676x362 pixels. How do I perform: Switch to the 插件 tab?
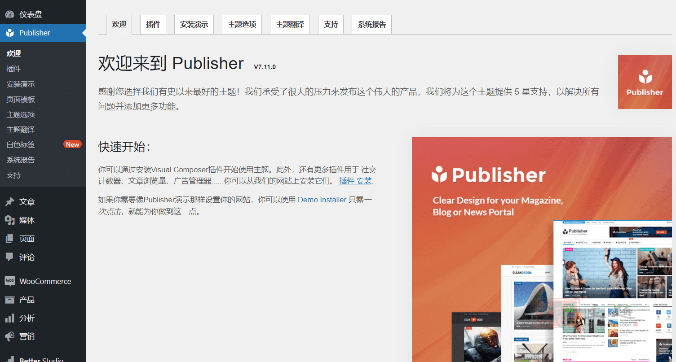tap(153, 25)
